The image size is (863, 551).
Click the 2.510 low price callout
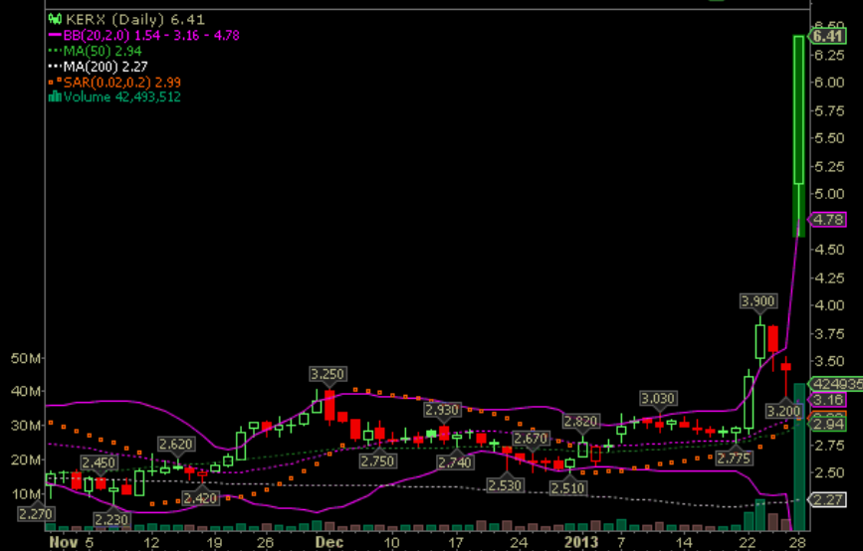pos(566,488)
